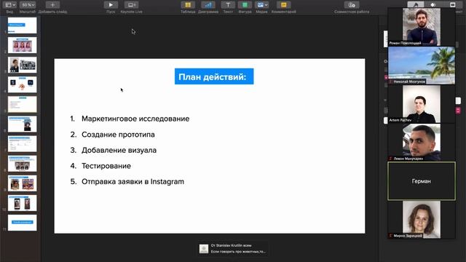Click Artem Pachev video tile

[422, 104]
